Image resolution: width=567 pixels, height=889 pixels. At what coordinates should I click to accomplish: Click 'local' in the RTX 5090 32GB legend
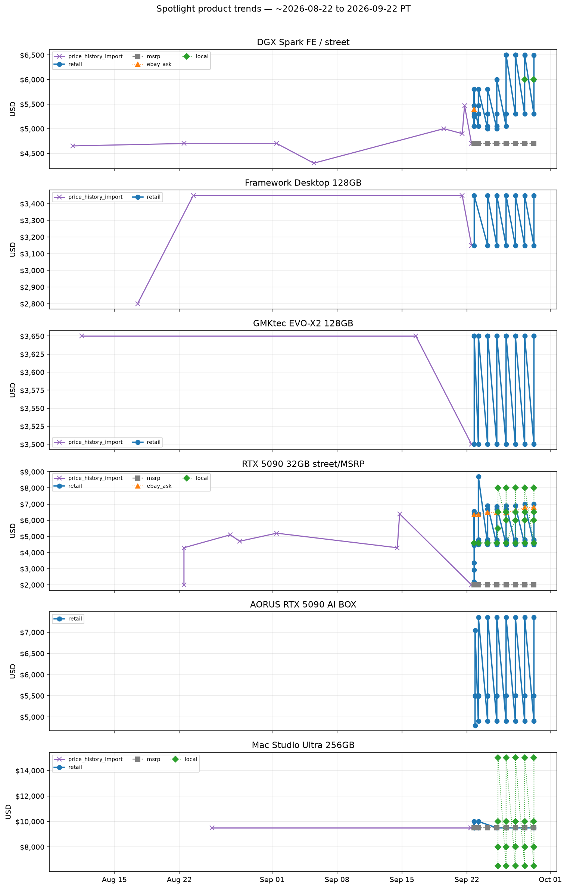click(202, 478)
